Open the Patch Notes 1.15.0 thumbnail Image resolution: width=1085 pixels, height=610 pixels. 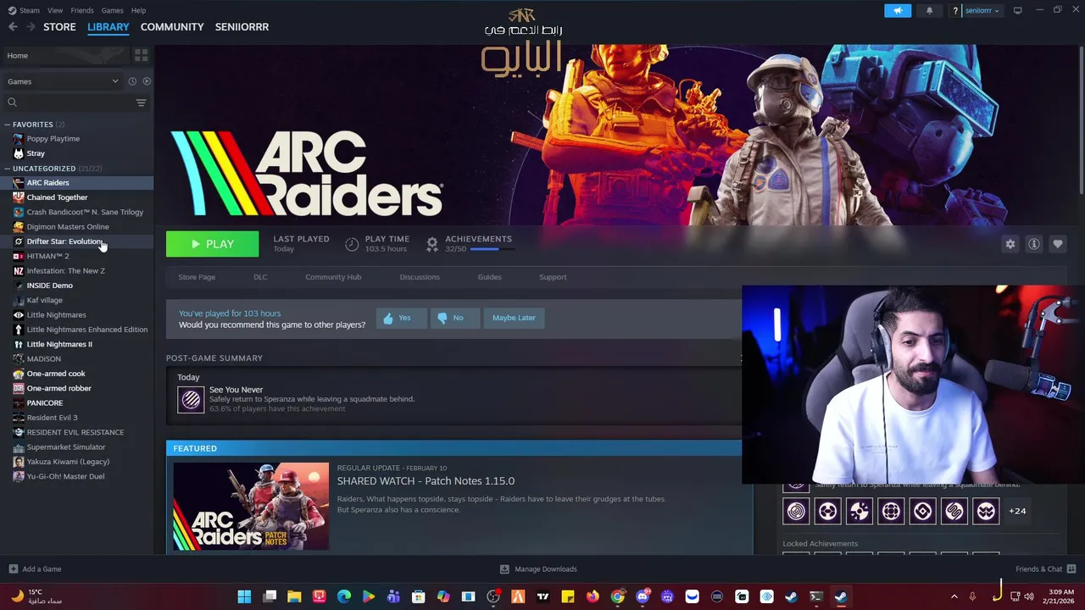pyautogui.click(x=251, y=506)
